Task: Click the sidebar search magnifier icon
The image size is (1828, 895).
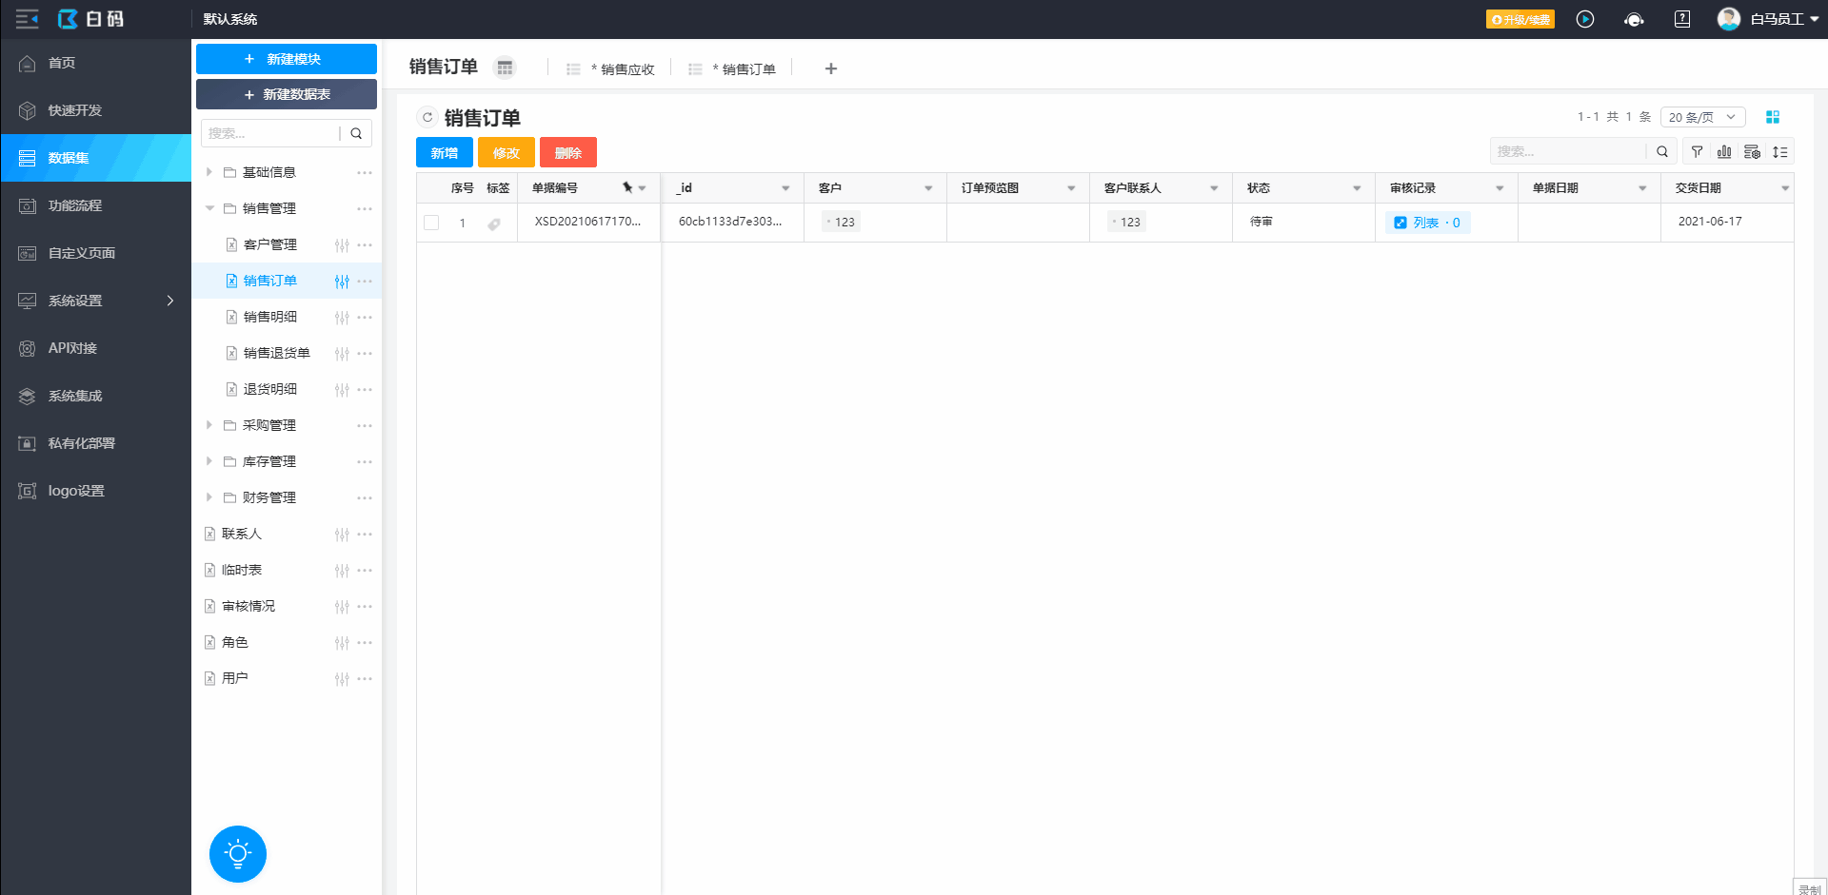Action: (356, 133)
